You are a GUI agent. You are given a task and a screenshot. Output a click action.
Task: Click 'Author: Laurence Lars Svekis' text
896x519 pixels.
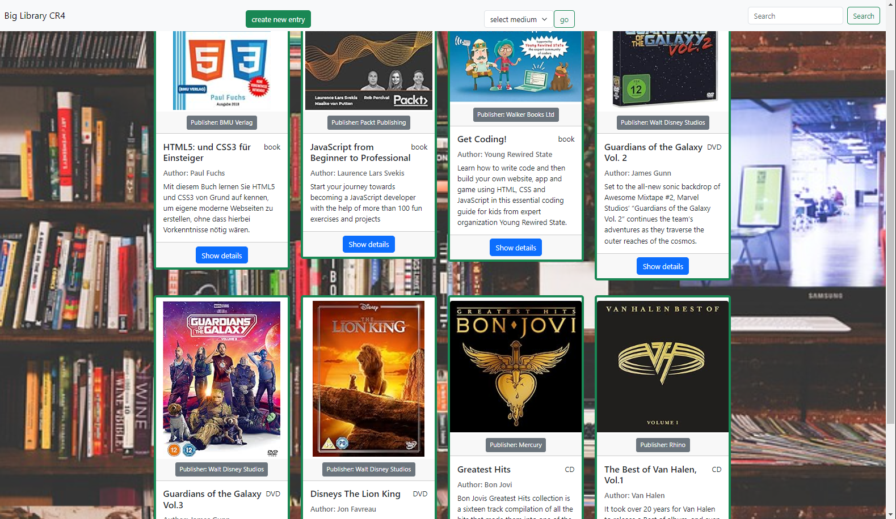357,173
